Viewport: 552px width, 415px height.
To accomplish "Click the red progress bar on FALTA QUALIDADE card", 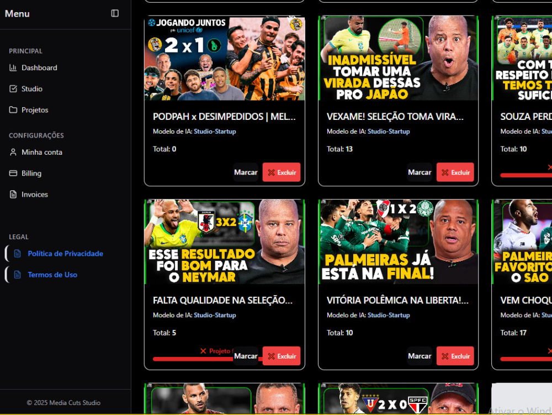I will pos(193,359).
